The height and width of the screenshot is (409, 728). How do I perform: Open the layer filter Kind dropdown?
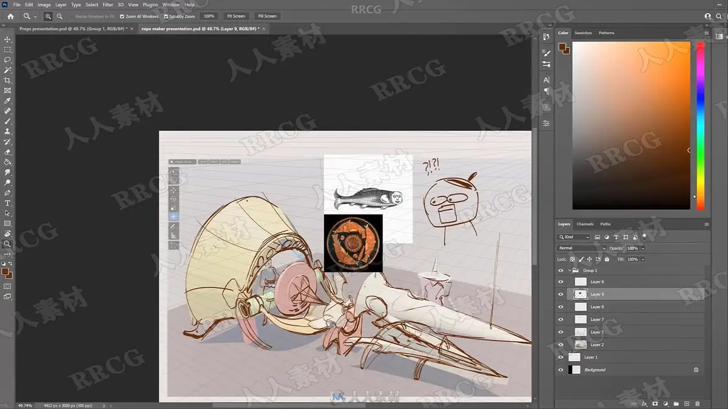point(574,237)
